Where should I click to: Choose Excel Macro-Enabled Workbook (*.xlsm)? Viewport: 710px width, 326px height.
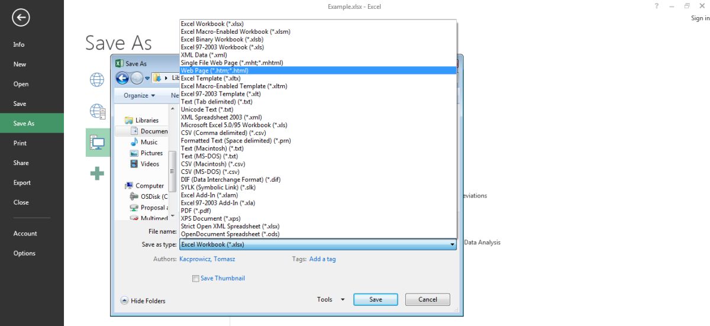pyautogui.click(x=318, y=31)
